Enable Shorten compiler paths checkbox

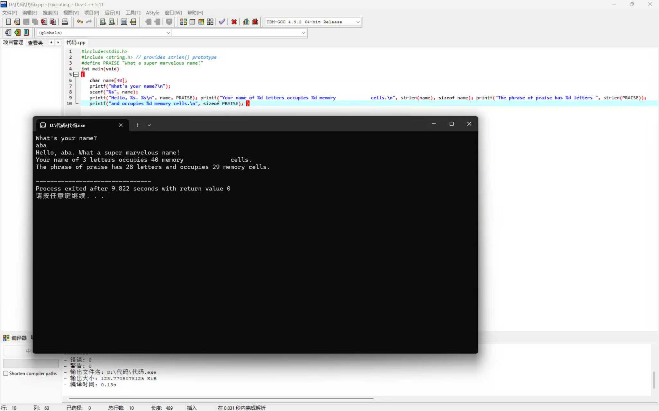6,373
